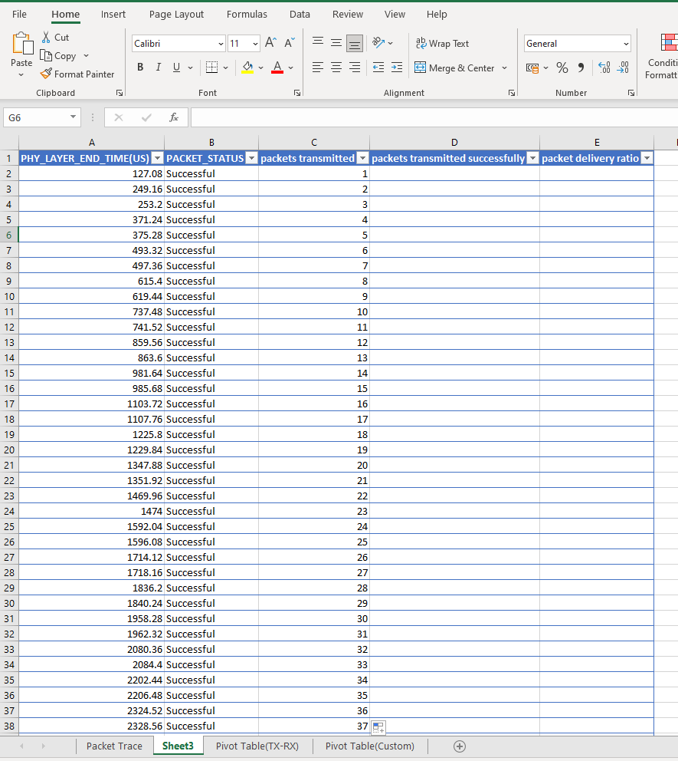678x761 pixels.
Task: Open PHY_LAYER_END_TIME(US) filter dropdown
Action: pyautogui.click(x=157, y=158)
